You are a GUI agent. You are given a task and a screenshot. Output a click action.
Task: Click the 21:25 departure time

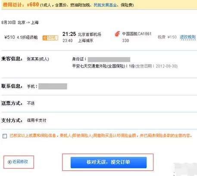(x=69, y=34)
